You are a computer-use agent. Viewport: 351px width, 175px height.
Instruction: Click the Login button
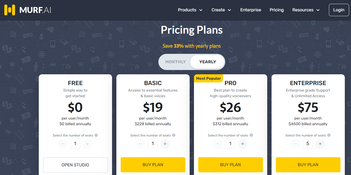pyautogui.click(x=339, y=10)
